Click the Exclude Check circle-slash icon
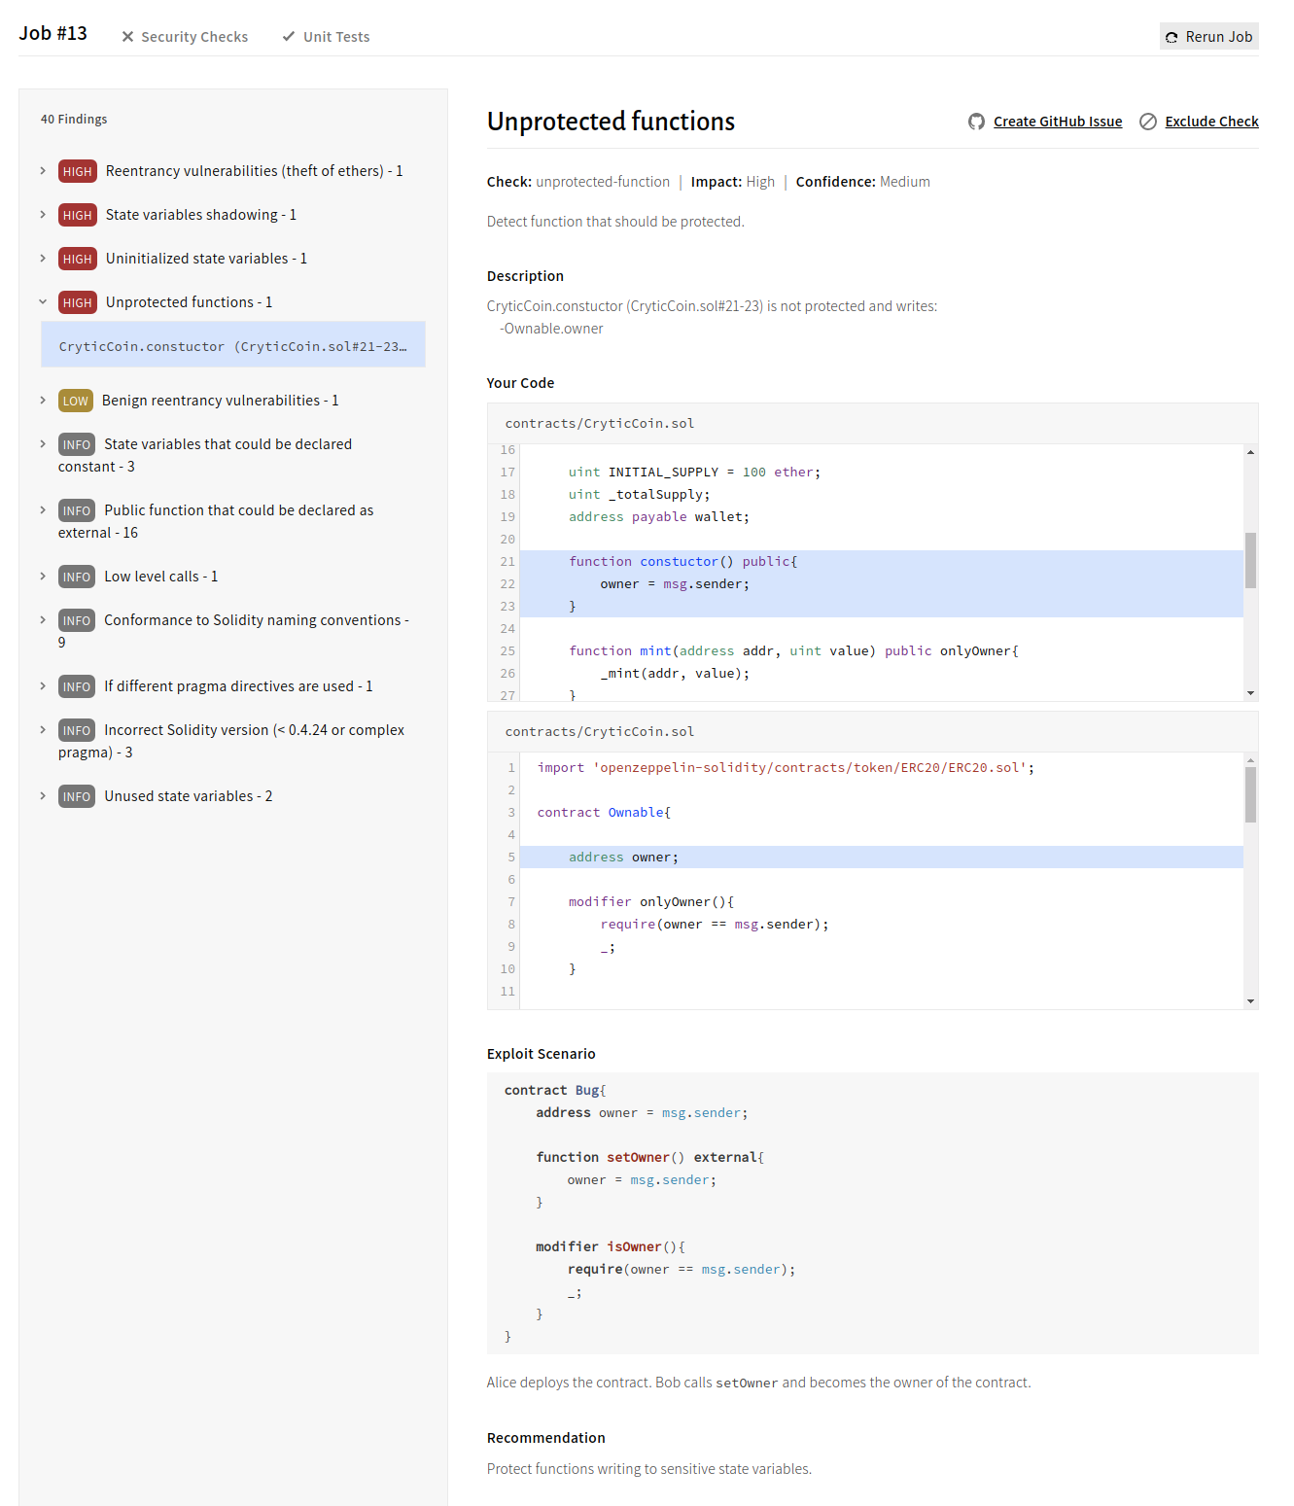Screen dimensions: 1294x1506 point(1148,122)
